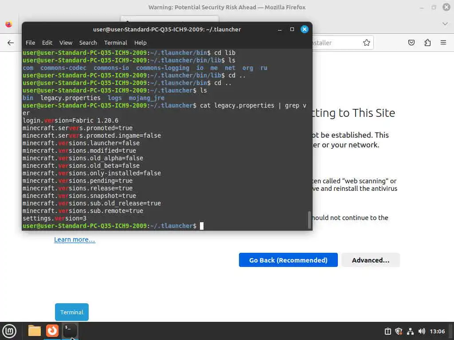The height and width of the screenshot is (340, 454).
Task: Open the Edit menu in Terminal
Action: (47, 43)
